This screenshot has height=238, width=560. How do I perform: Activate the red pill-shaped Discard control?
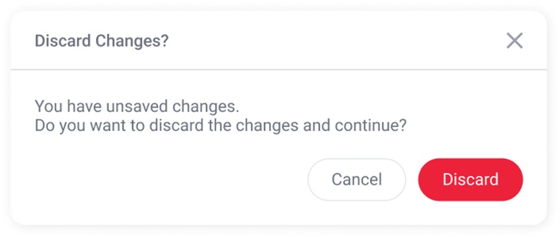(x=470, y=179)
